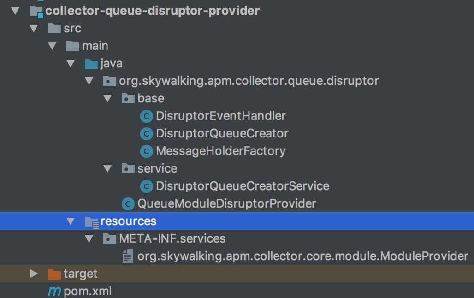474x298 pixels.
Task: Select the main folder label
Action: (x=95, y=46)
